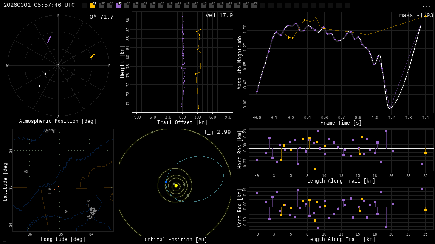Click the M marker in the sky plot
The image size is (435, 244).
click(x=45, y=74)
